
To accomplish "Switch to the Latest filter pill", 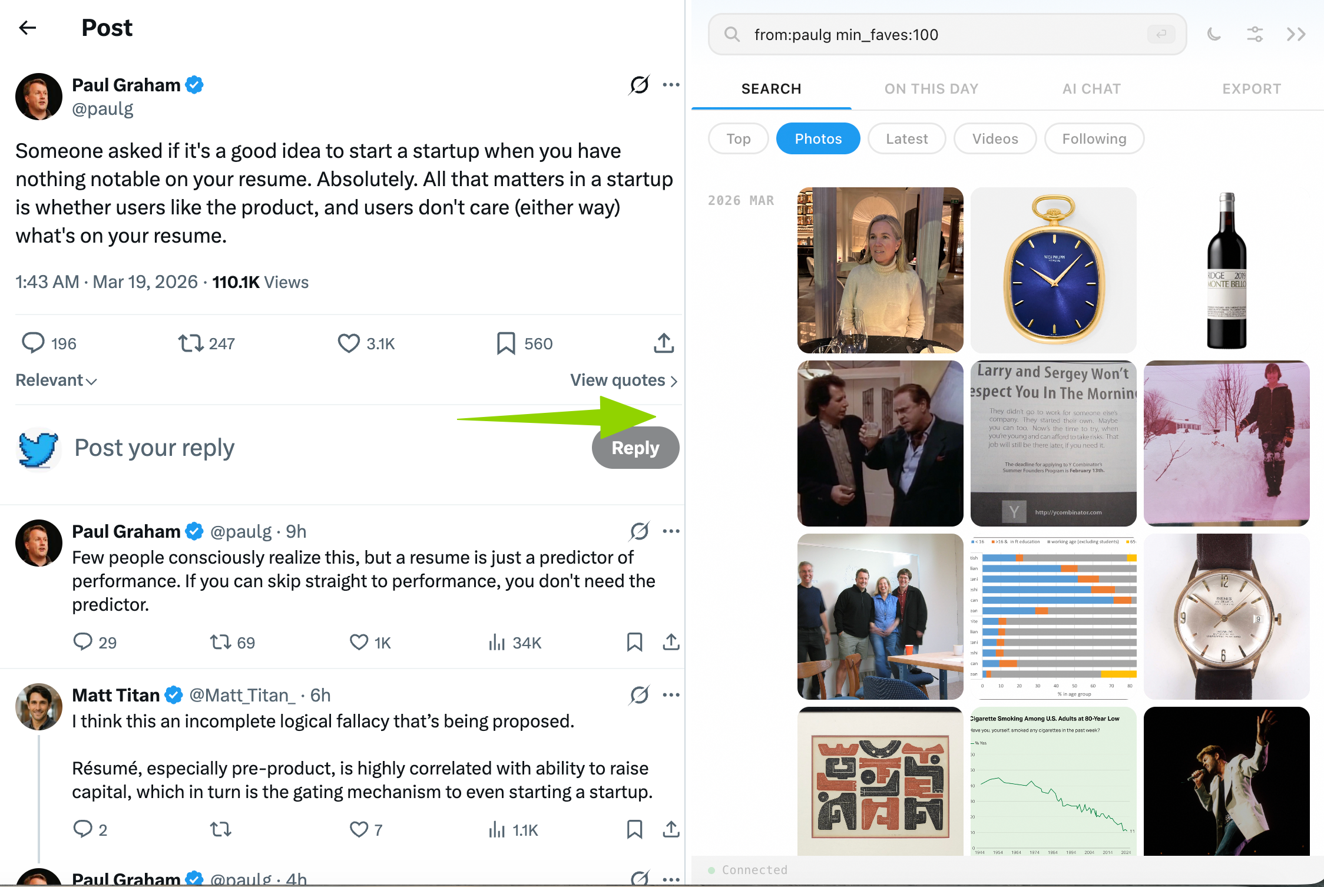I will (906, 139).
